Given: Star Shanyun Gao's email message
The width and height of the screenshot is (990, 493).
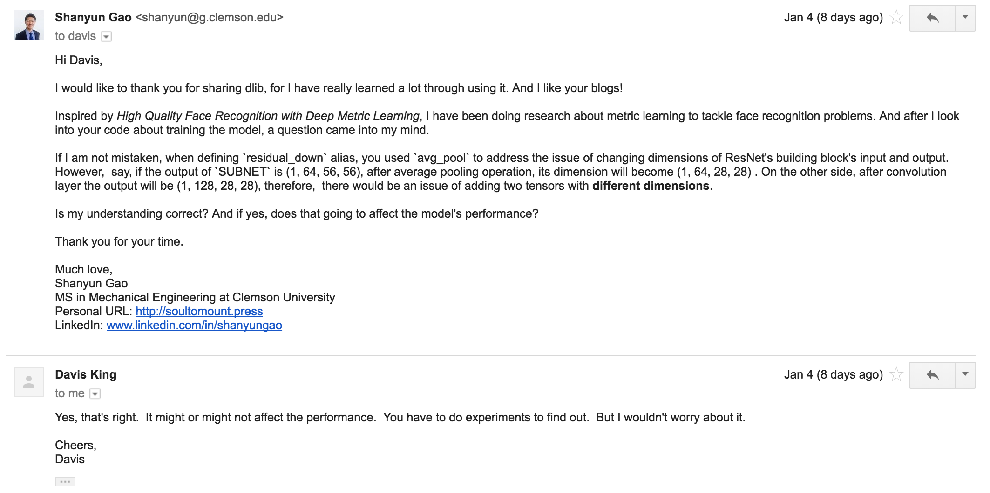Looking at the screenshot, I should [896, 18].
